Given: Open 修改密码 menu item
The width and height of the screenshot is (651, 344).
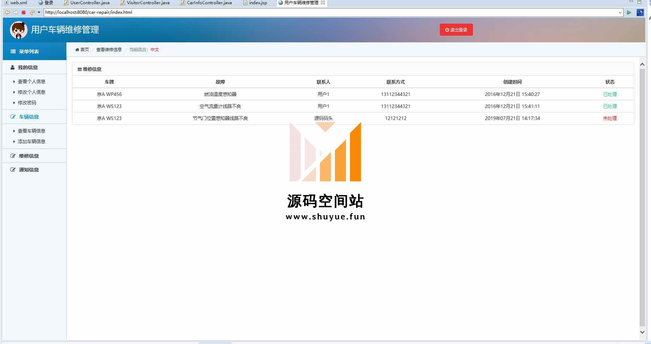Looking at the screenshot, I should [27, 103].
